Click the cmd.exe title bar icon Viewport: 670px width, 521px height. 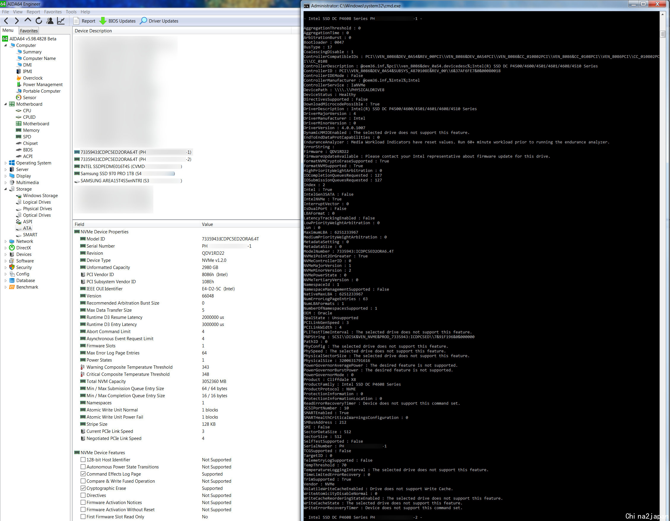306,6
